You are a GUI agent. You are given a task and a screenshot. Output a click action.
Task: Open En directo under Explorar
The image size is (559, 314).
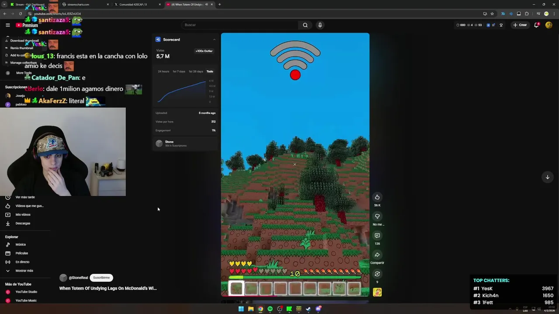click(x=22, y=262)
